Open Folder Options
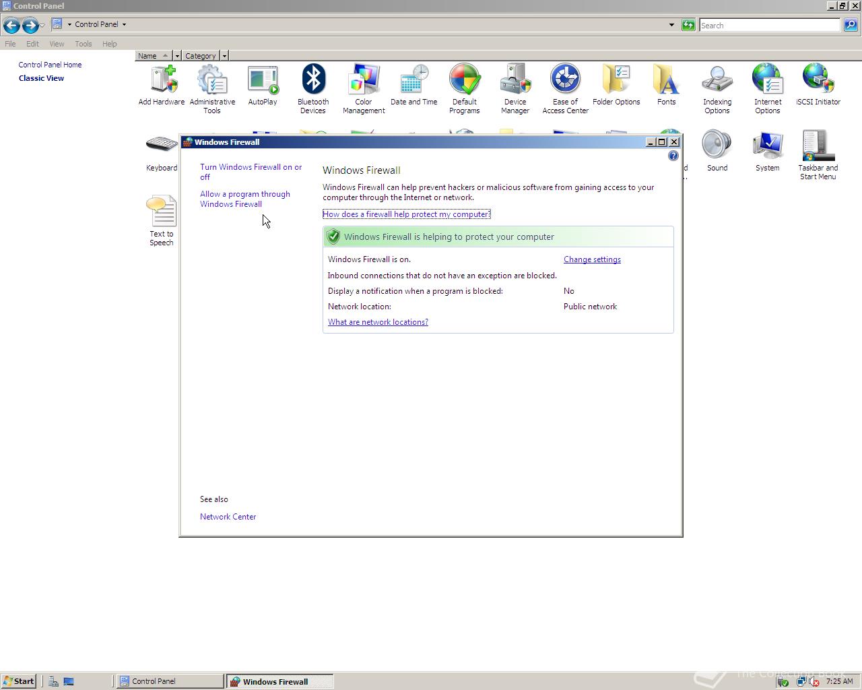 click(x=616, y=86)
